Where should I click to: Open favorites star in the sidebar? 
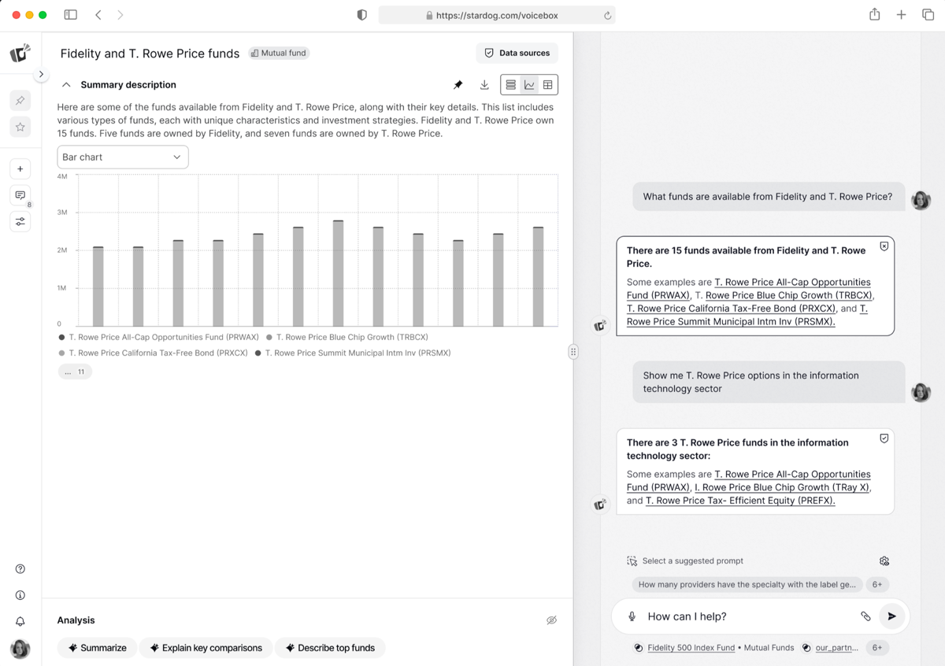point(20,127)
